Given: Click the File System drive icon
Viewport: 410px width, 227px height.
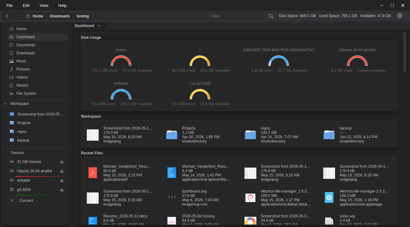Looking at the screenshot, I should pos(12,93).
